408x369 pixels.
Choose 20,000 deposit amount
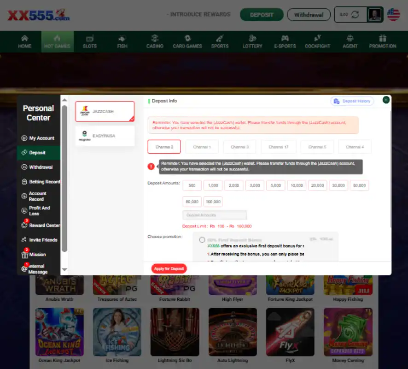pos(317,185)
